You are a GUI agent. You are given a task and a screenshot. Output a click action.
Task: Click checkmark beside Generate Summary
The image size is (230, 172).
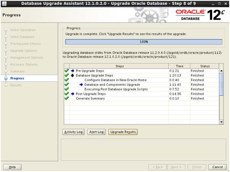[67, 98]
